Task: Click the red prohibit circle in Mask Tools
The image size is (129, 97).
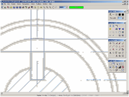Action: coord(123,67)
